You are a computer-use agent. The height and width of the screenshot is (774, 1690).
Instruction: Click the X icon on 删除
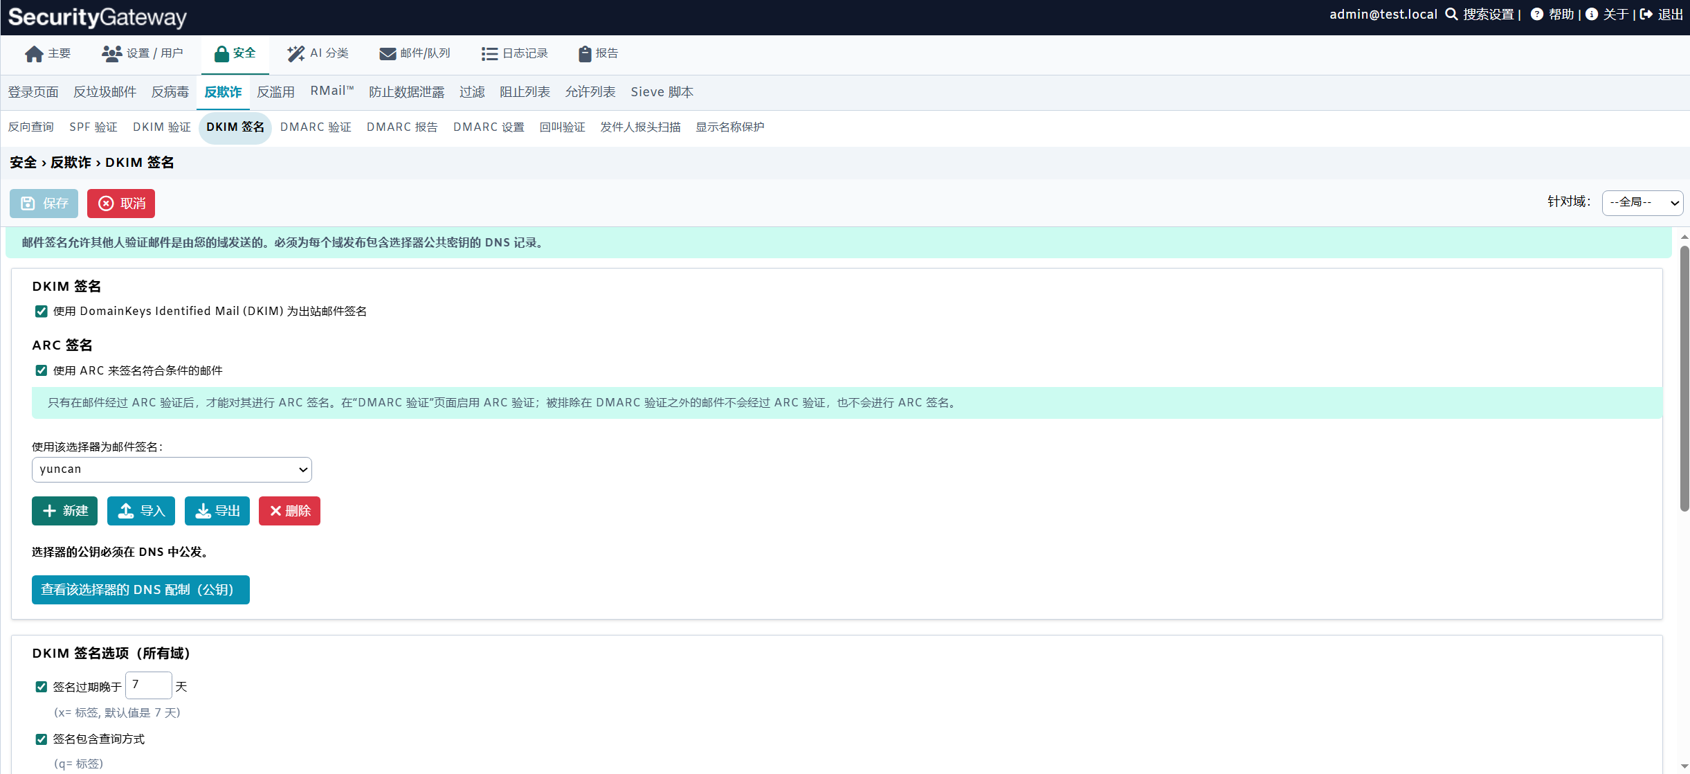pos(275,511)
